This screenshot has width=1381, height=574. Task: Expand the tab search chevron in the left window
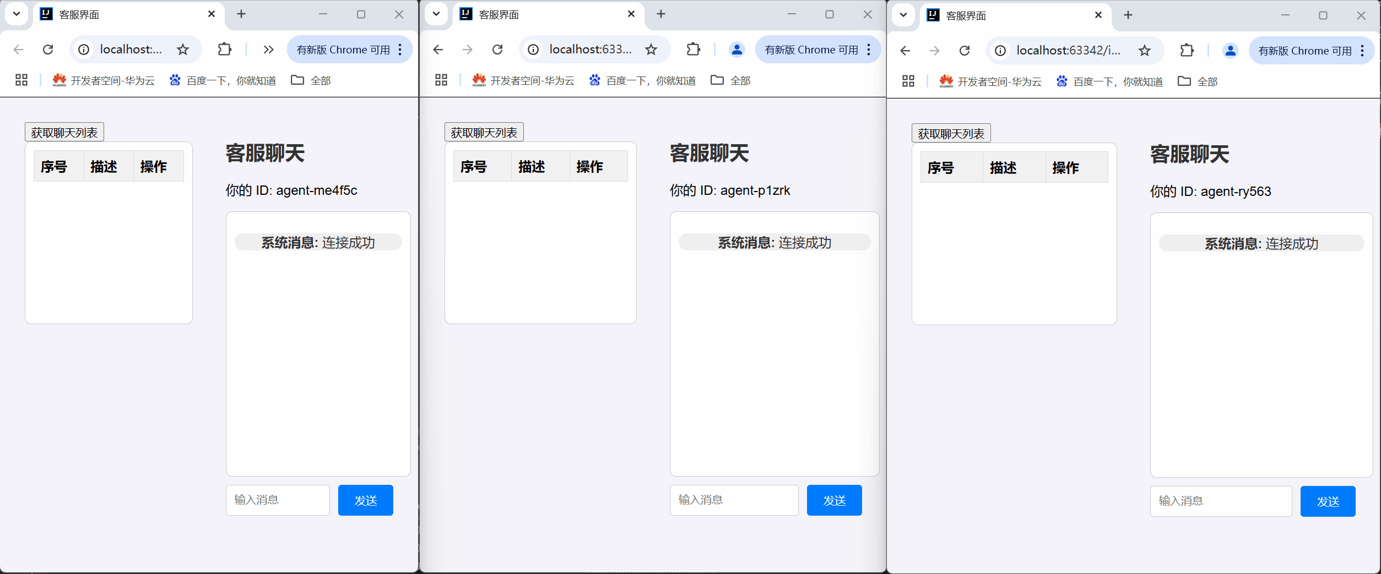pos(16,14)
